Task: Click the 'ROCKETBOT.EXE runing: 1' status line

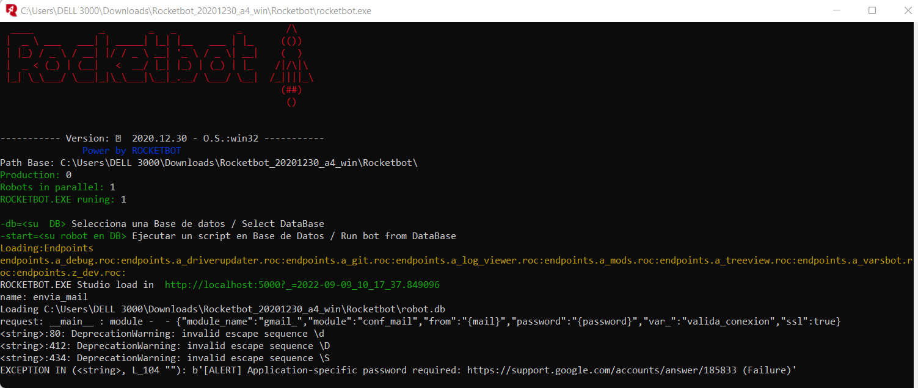Action: [63, 199]
